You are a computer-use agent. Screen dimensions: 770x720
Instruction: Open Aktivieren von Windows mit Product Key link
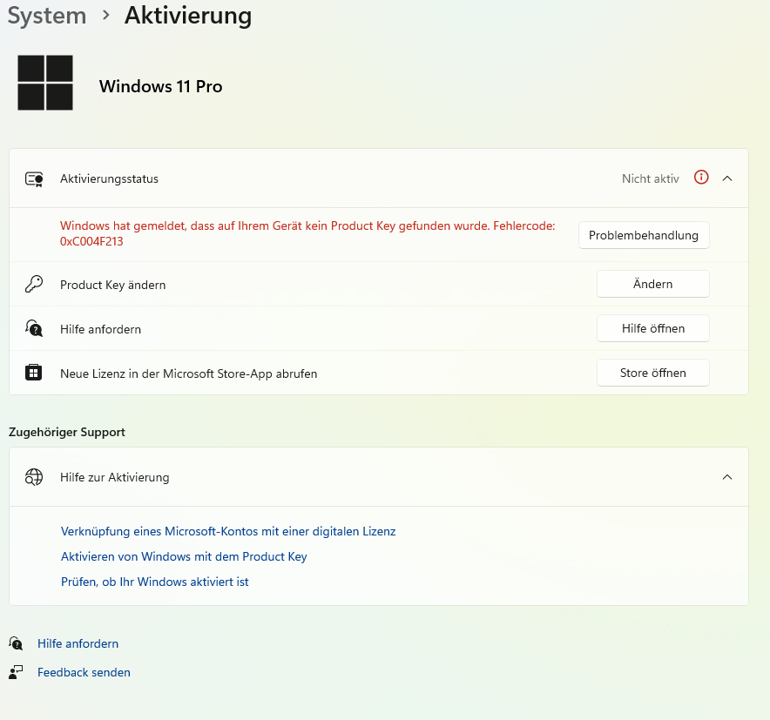184,556
